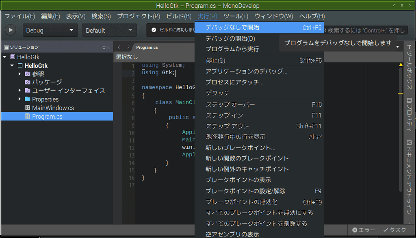
Task: Choose ブレークポイントの設定/解除 menu entry
Action: (x=259, y=191)
